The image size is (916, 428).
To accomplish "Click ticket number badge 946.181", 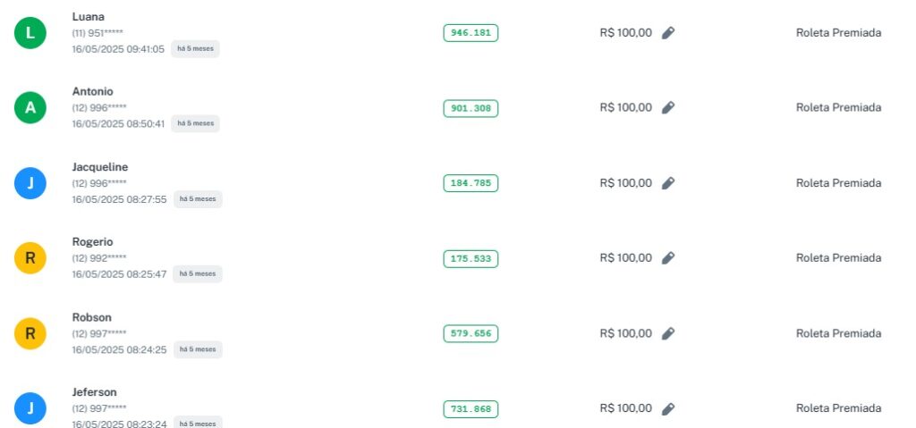I will pos(471,33).
